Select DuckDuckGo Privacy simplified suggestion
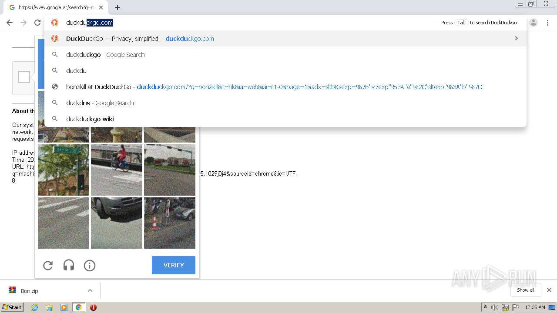Viewport: 557px width, 313px height. point(285,39)
